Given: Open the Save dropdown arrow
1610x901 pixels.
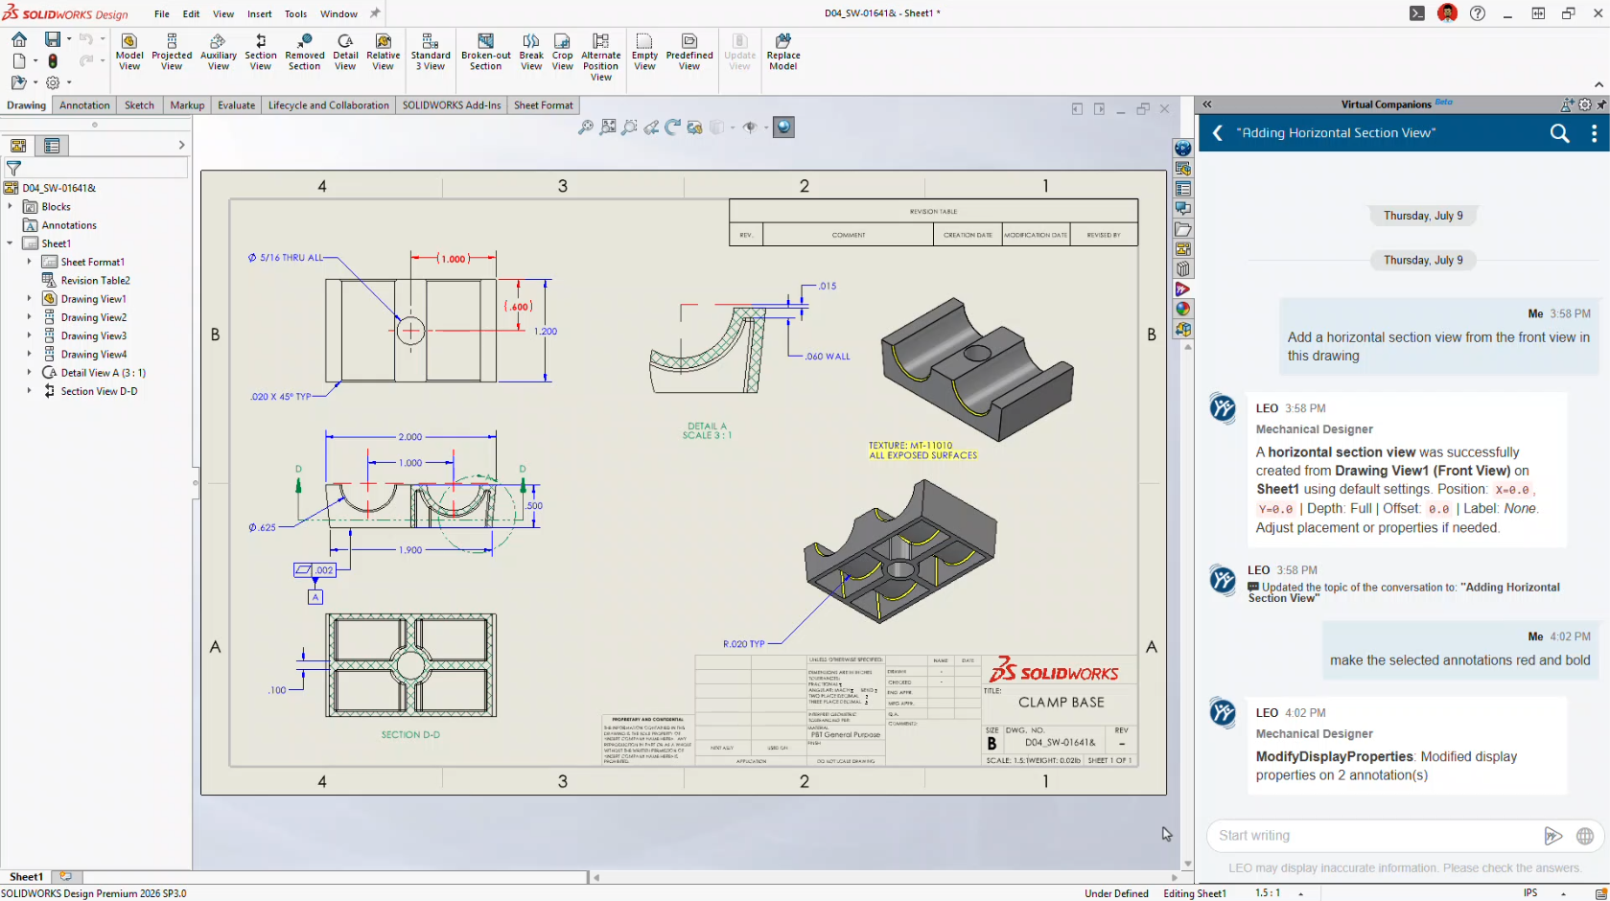Looking at the screenshot, I should [69, 39].
